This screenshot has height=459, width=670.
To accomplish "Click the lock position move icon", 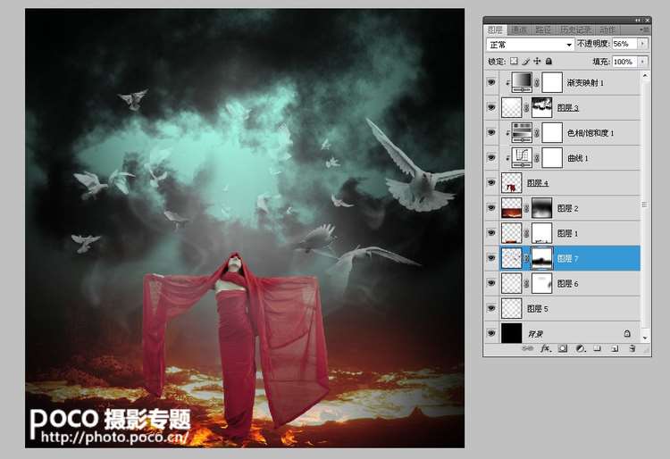I will pos(537,62).
